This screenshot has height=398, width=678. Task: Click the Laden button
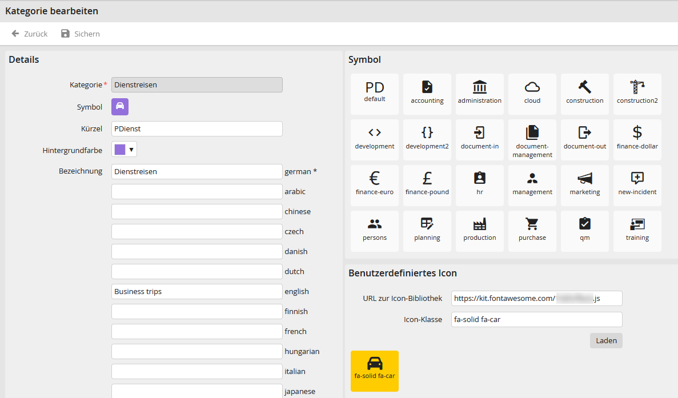pyautogui.click(x=606, y=340)
